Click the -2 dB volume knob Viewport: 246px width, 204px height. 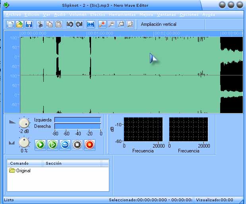coord(24,123)
